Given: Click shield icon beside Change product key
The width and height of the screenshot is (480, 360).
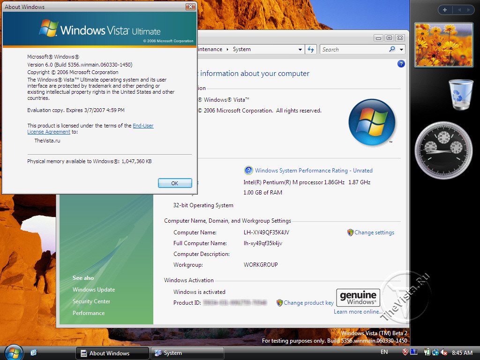Looking at the screenshot, I should (x=279, y=303).
